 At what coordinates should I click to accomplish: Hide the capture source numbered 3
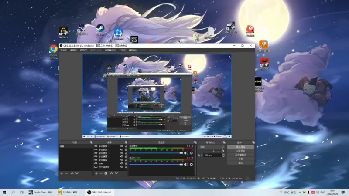122,153
